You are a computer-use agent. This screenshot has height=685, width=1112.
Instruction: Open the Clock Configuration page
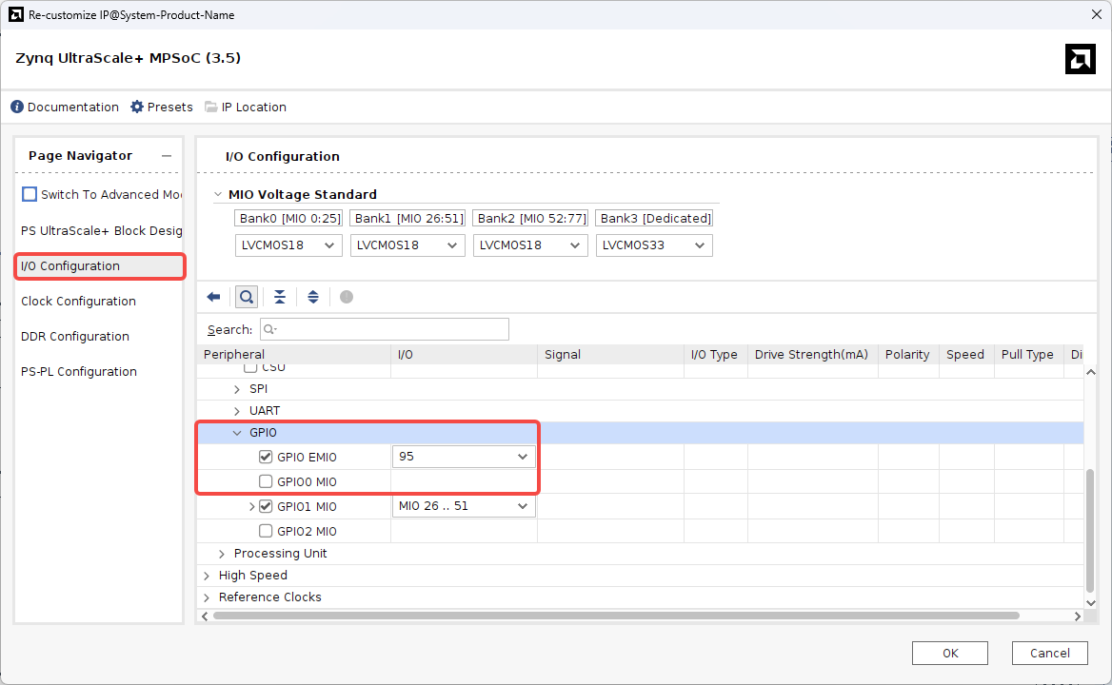point(78,302)
